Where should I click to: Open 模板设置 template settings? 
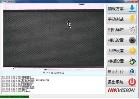pos(116,61)
